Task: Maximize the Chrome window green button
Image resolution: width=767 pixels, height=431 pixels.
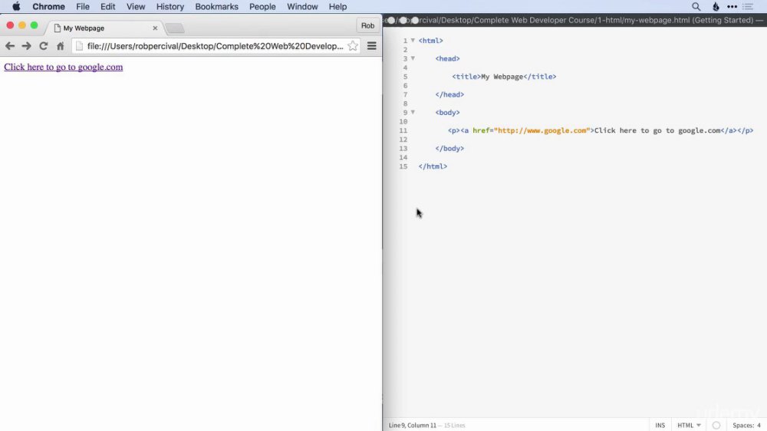Action: pos(34,25)
